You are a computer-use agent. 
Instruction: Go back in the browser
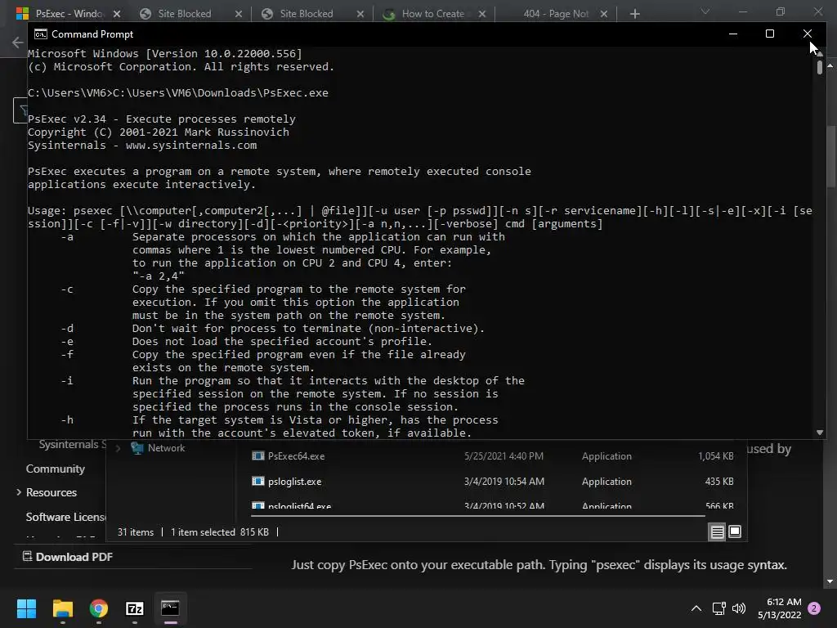click(x=18, y=43)
